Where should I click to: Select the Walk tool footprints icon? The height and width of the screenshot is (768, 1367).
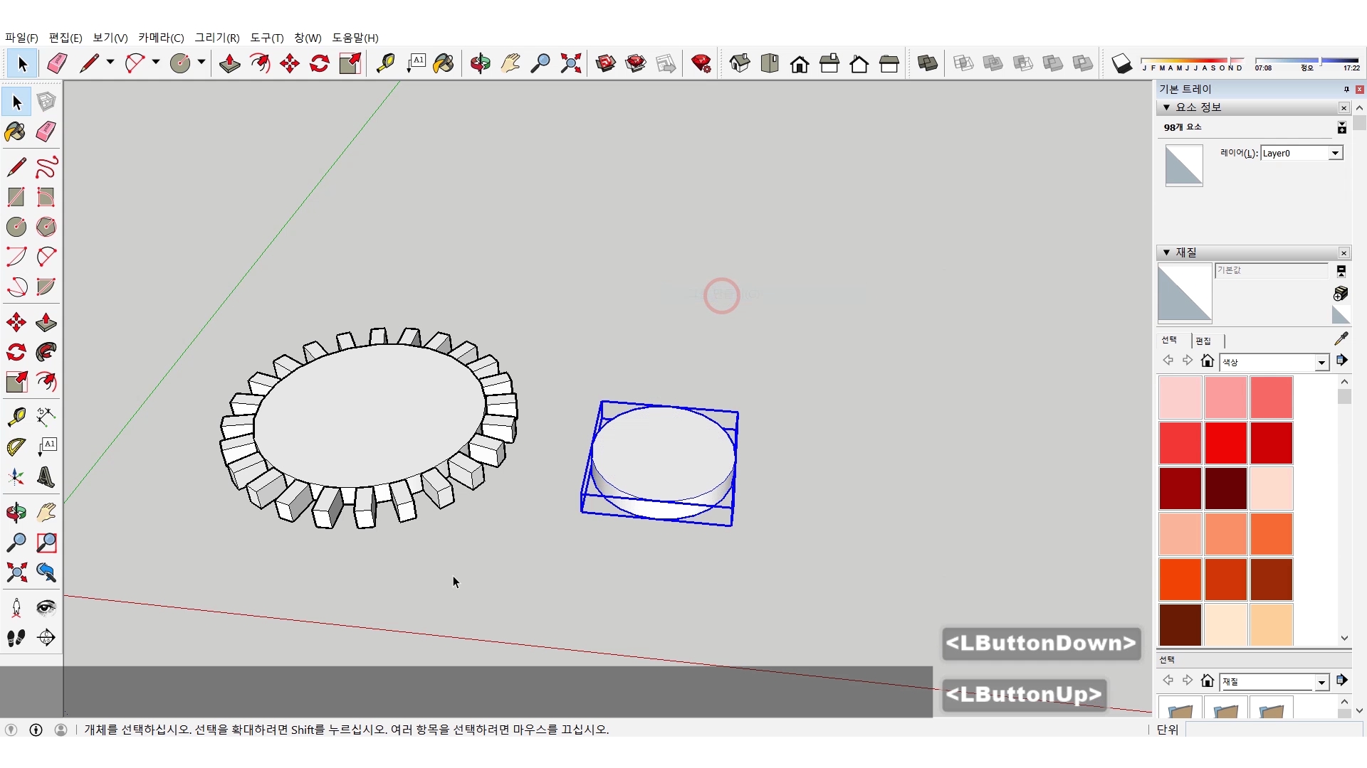tap(16, 638)
